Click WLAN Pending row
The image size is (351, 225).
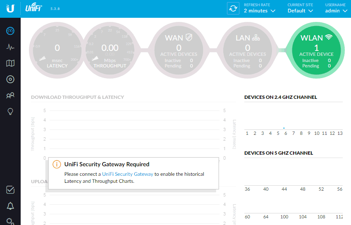pos(316,66)
